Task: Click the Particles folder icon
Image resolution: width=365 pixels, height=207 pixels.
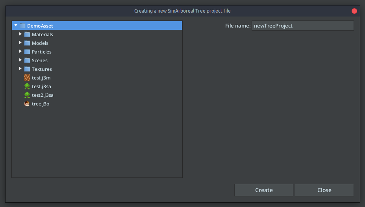Action: 27,52
